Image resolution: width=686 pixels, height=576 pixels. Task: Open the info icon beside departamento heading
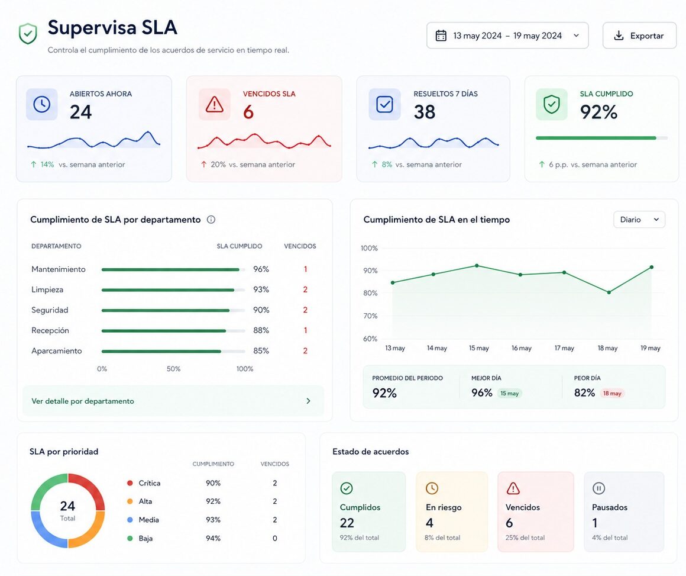pos(211,220)
